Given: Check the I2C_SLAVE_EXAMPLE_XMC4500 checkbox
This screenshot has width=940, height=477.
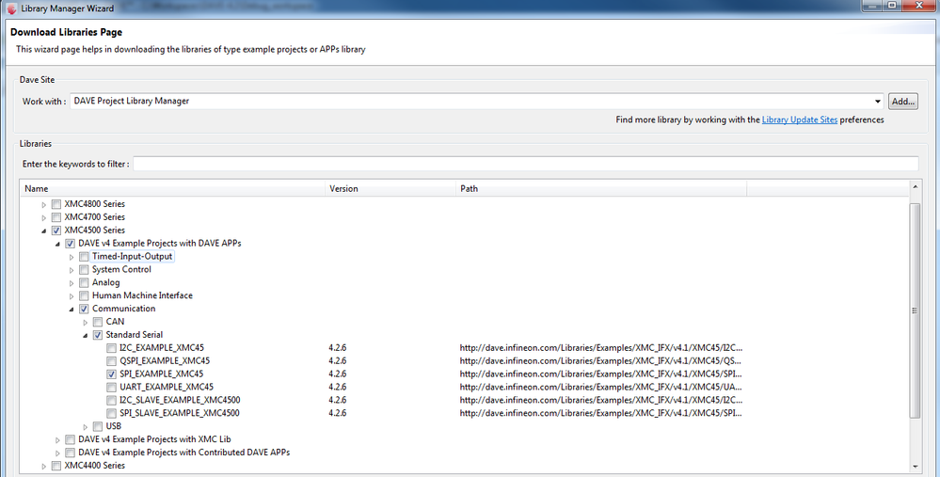Looking at the screenshot, I should click(112, 401).
